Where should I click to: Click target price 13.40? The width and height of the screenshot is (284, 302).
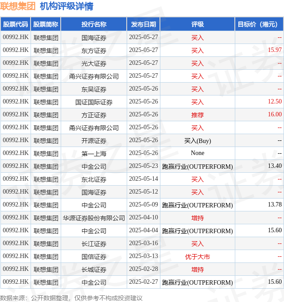tap(275, 166)
